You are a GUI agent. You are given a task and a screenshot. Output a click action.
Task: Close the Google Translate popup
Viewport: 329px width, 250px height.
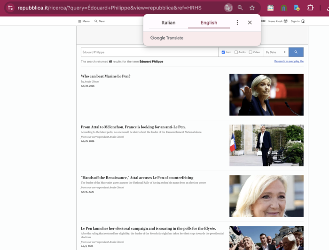coord(250,23)
